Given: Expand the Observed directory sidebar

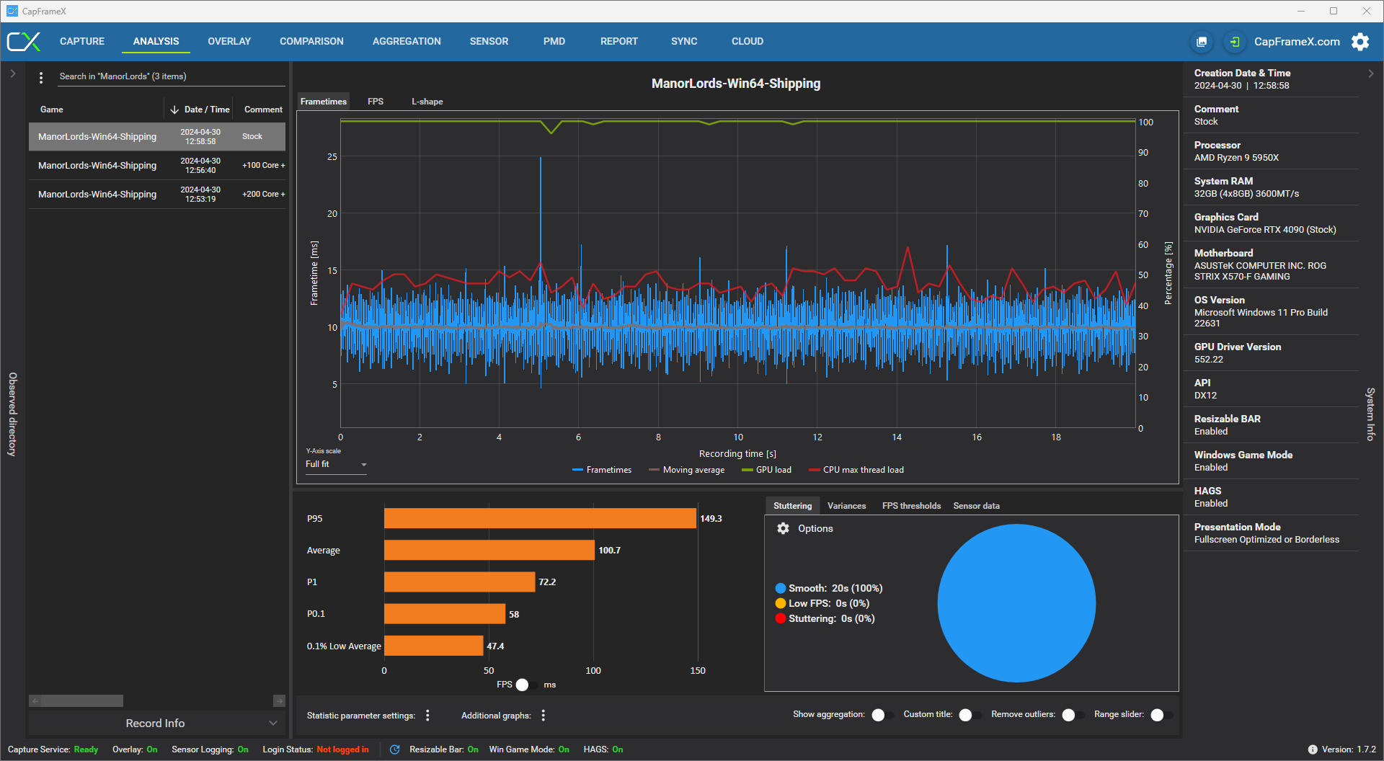Looking at the screenshot, I should pyautogui.click(x=13, y=74).
